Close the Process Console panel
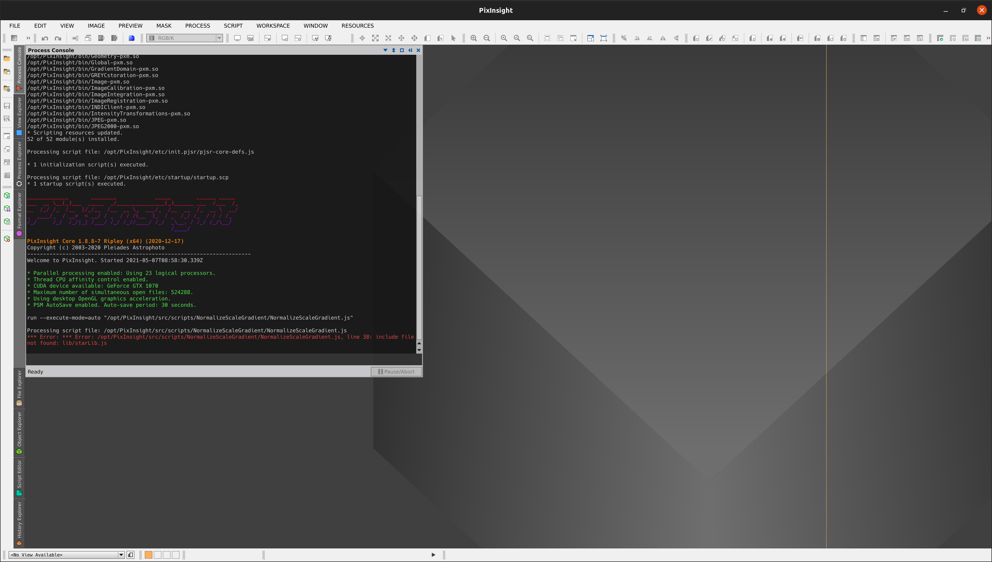Viewport: 992px width, 562px height. tap(418, 50)
